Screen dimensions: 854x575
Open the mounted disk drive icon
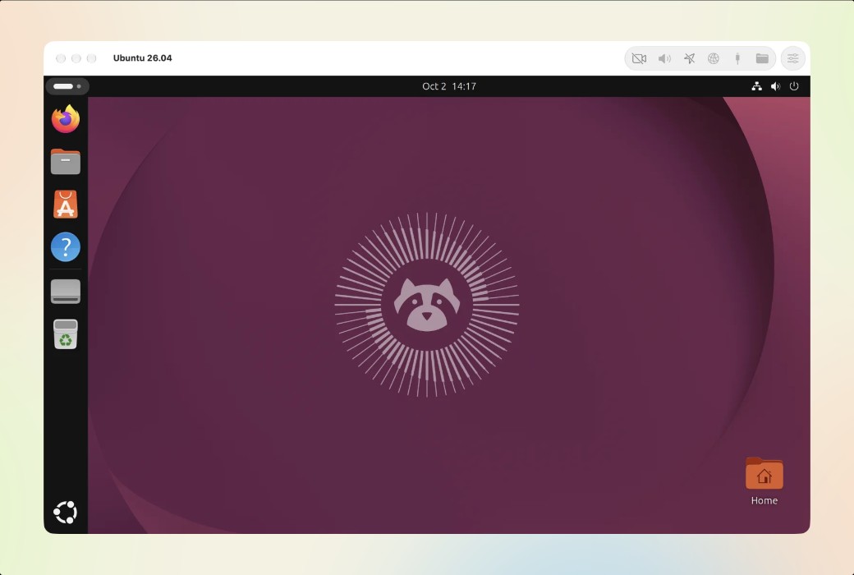coord(66,291)
